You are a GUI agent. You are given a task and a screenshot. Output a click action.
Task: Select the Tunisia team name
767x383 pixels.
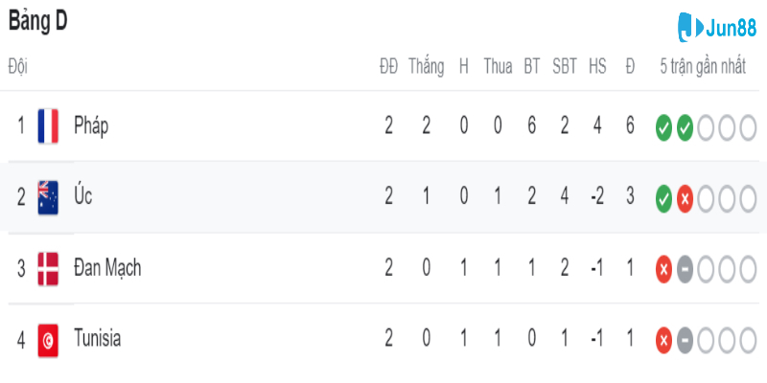(97, 339)
